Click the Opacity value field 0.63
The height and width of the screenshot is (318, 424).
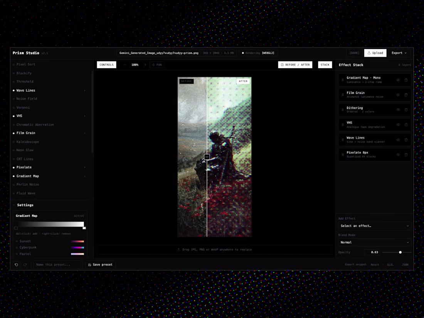tap(372, 252)
